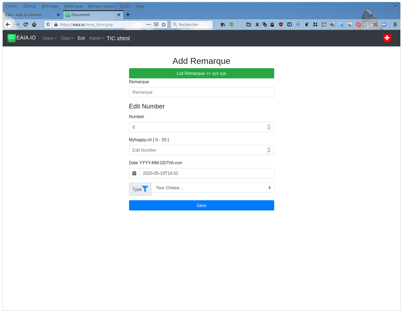The width and height of the screenshot is (403, 313).
Task: Click the green List Remarque button
Action: tap(201, 73)
